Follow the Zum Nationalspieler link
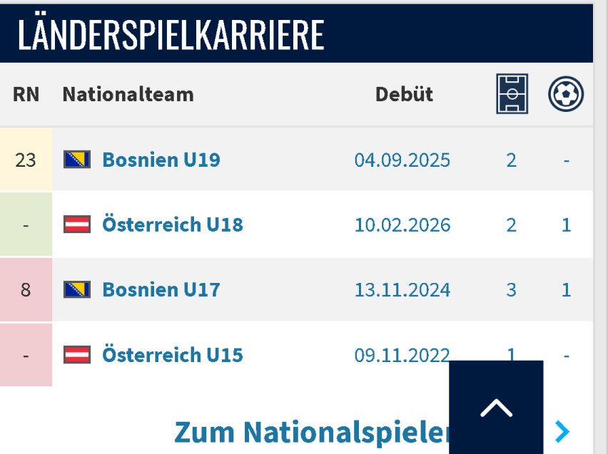The image size is (608, 454). [313, 432]
